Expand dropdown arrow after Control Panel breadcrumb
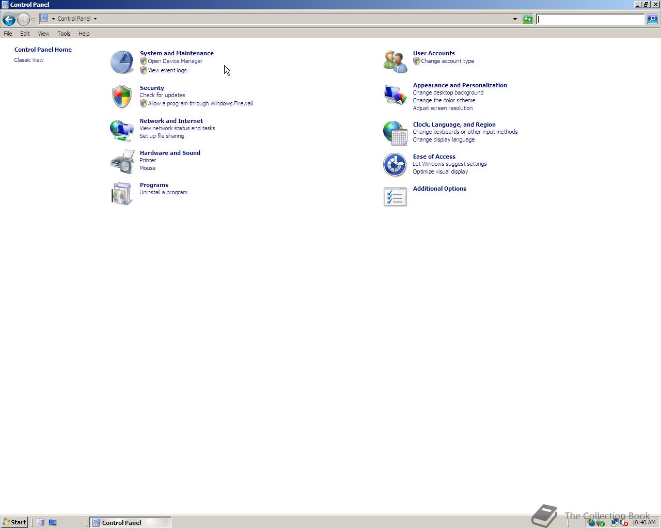Screen dimensions: 661x529 (x=95, y=19)
